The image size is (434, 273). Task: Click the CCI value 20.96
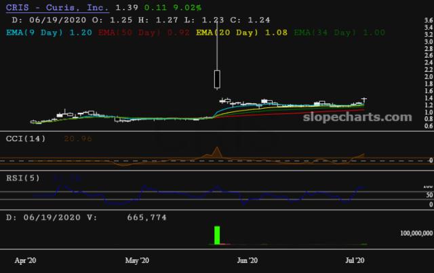point(77,139)
